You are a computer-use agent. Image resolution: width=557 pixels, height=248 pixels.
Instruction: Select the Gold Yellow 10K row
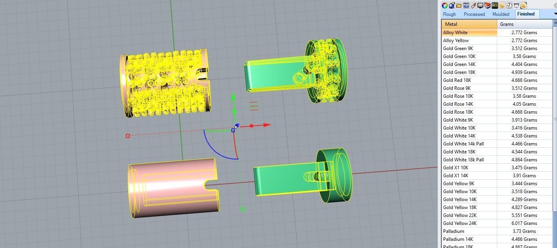[x=497, y=192]
